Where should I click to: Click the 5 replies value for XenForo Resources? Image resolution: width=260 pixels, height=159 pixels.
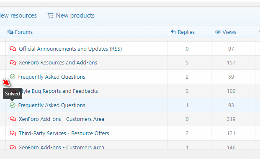pyautogui.click(x=187, y=62)
